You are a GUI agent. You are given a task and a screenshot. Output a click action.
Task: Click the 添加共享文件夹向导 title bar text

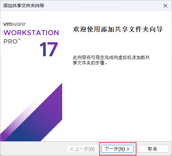[24, 6]
